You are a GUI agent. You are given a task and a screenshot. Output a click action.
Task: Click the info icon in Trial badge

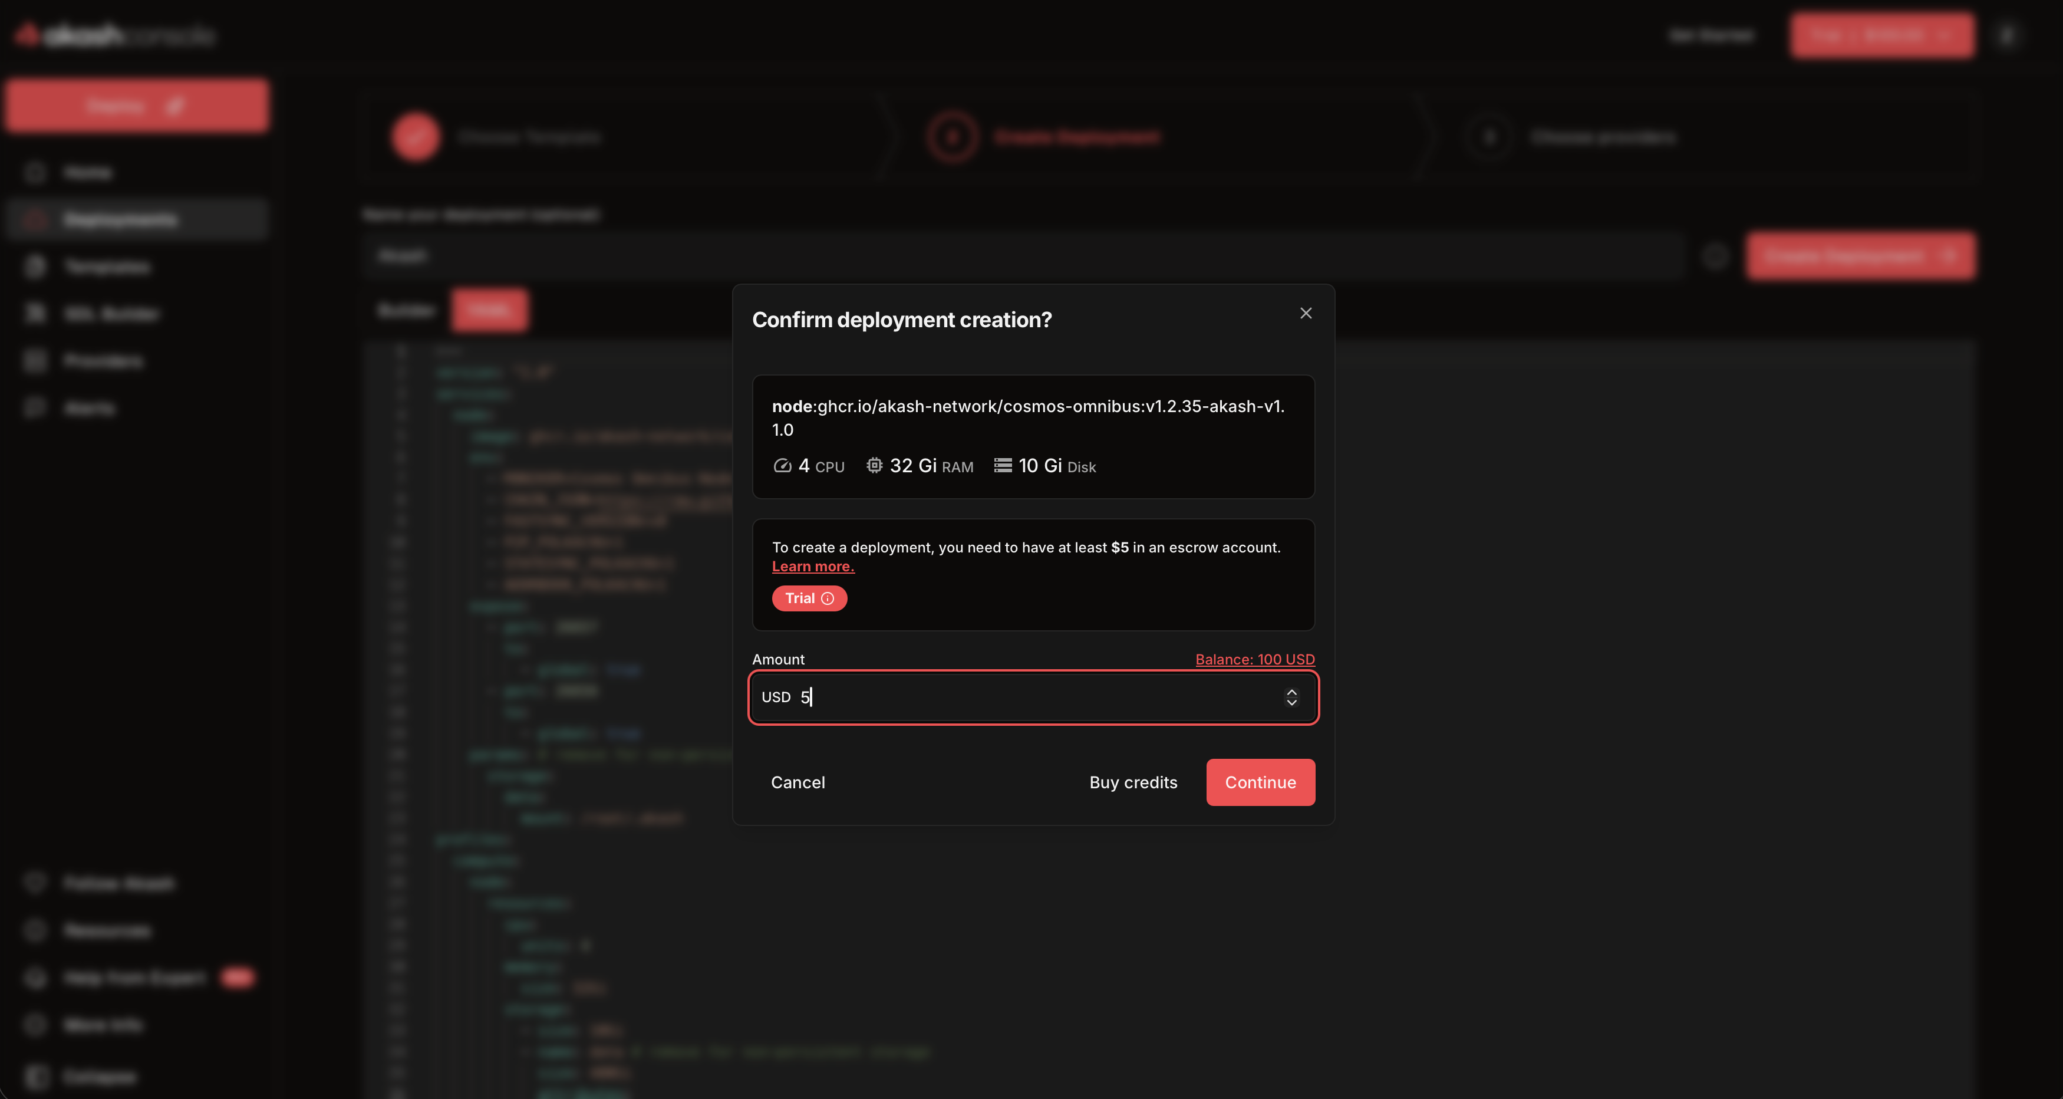point(828,598)
